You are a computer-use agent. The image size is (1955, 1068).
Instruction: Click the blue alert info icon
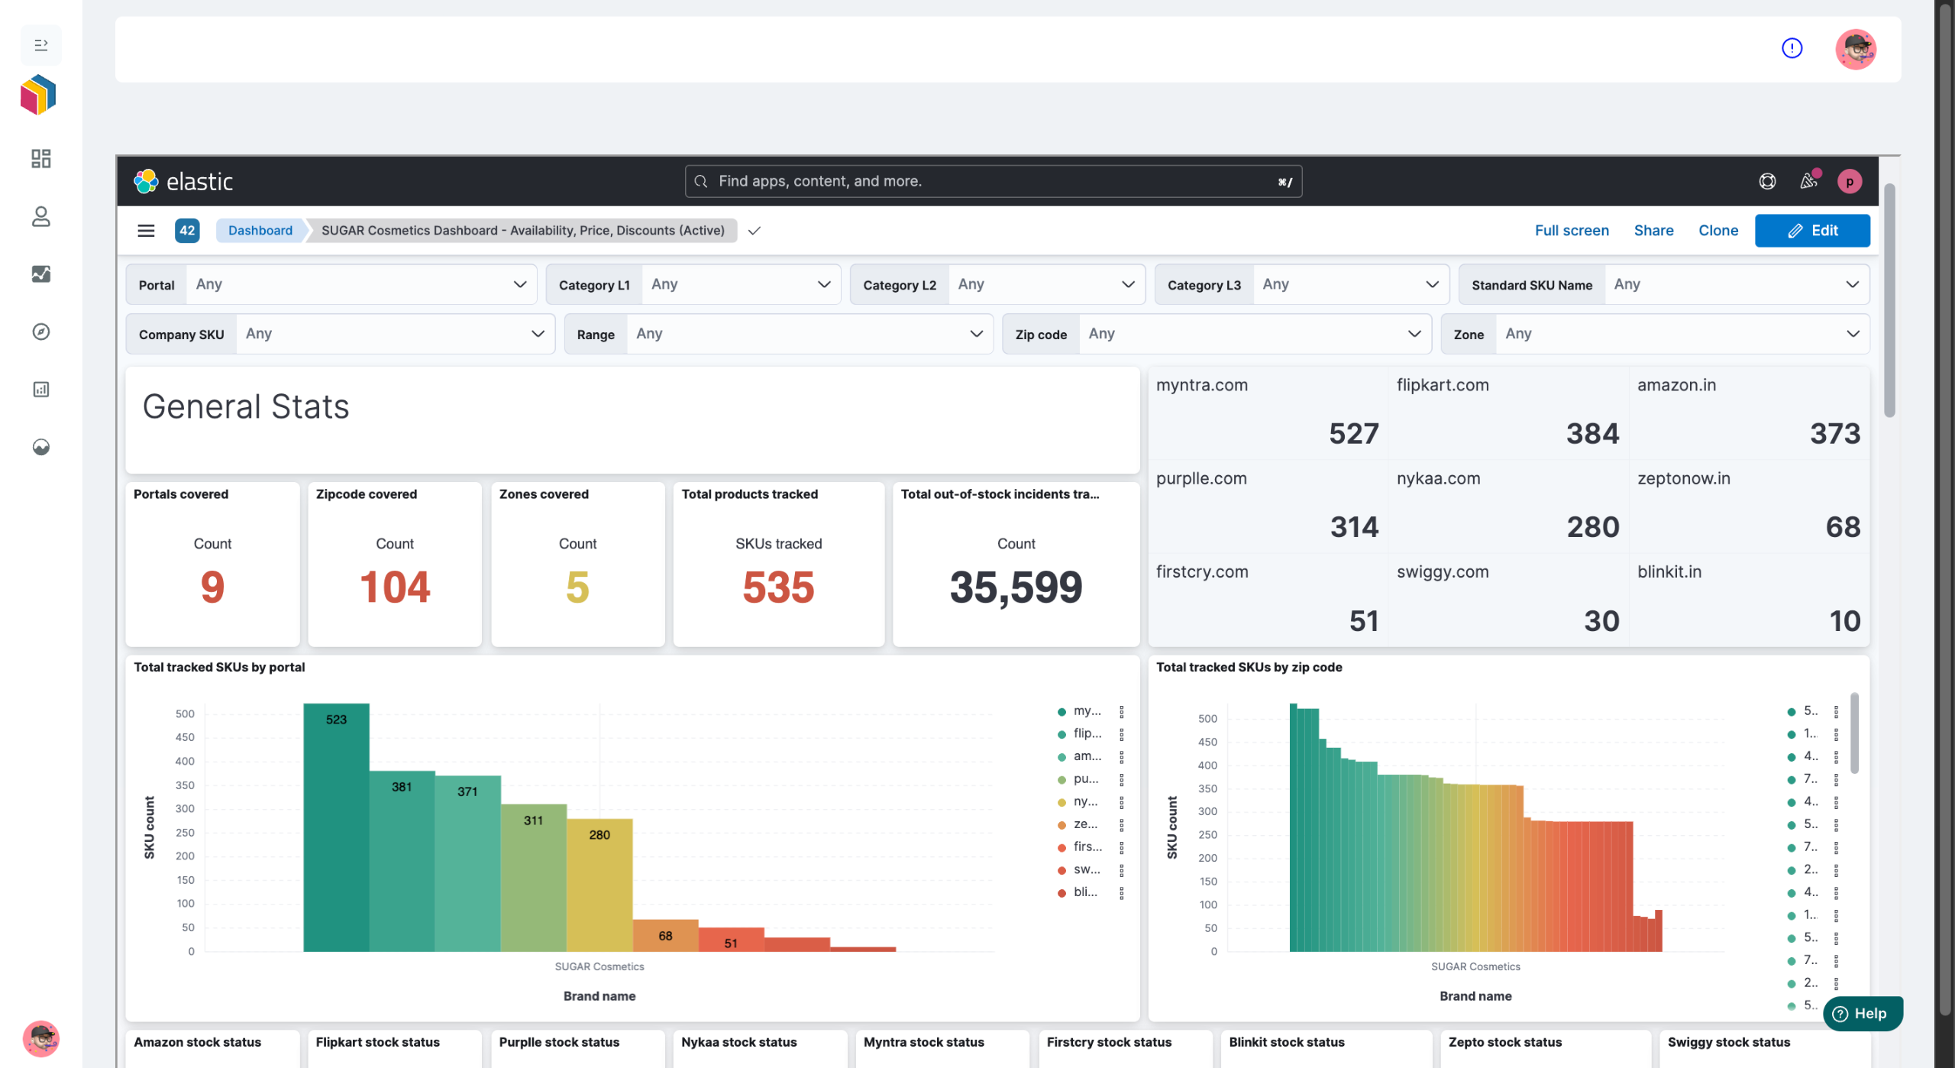pyautogui.click(x=1792, y=48)
